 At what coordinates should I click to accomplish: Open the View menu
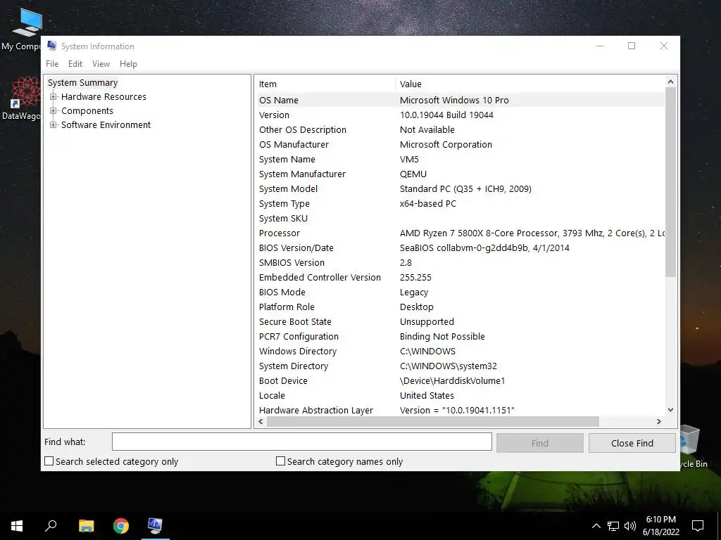point(101,64)
